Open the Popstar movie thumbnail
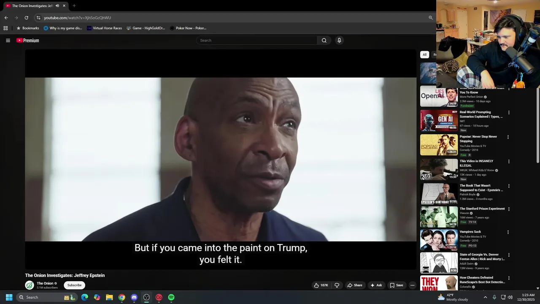This screenshot has height=304, width=540. tap(439, 145)
